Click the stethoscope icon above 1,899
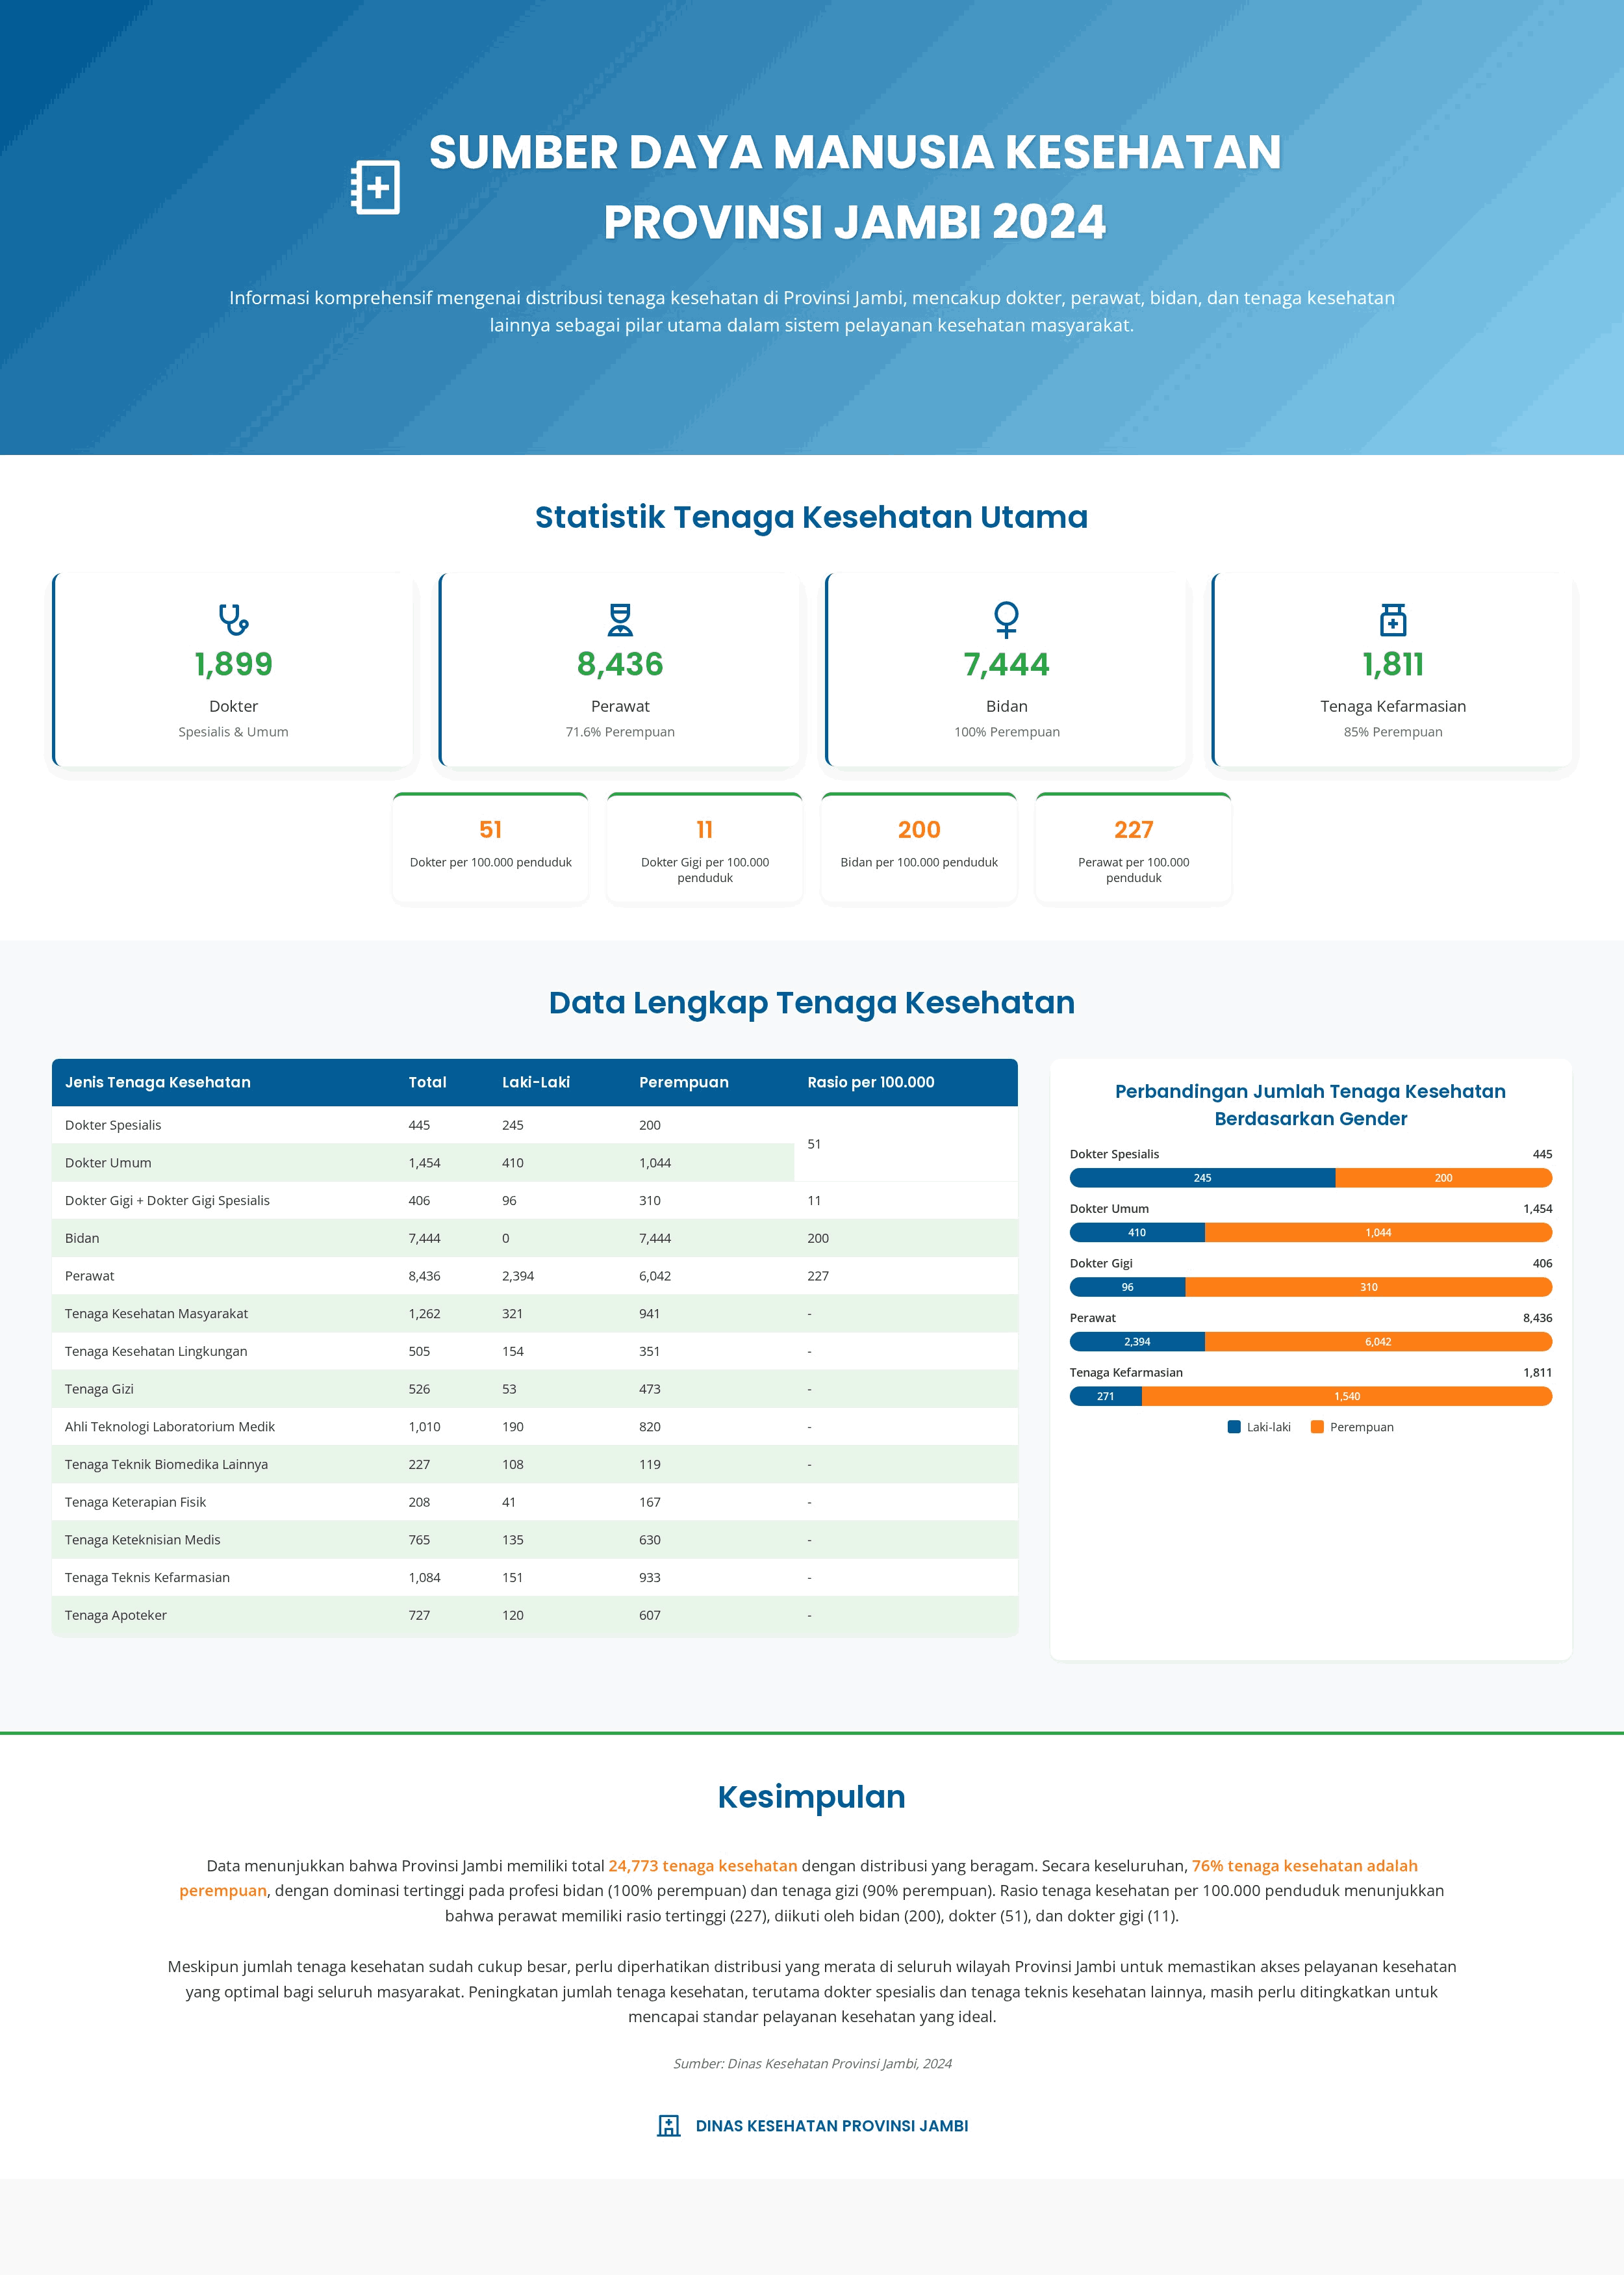This screenshot has height=2275, width=1624. (233, 619)
